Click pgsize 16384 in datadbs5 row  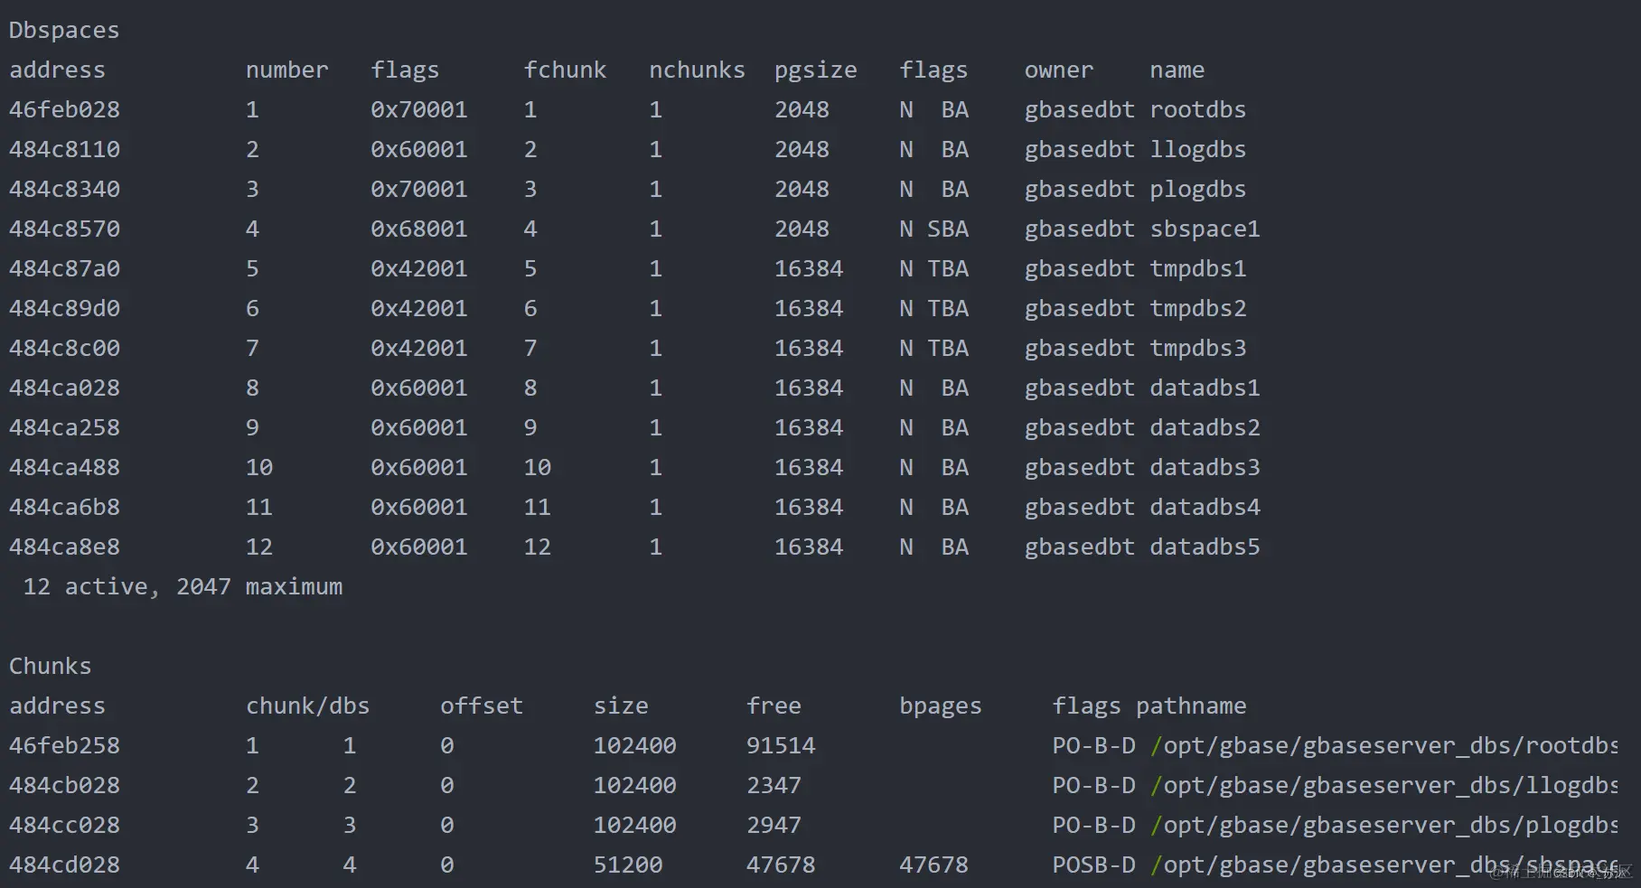[x=808, y=547]
